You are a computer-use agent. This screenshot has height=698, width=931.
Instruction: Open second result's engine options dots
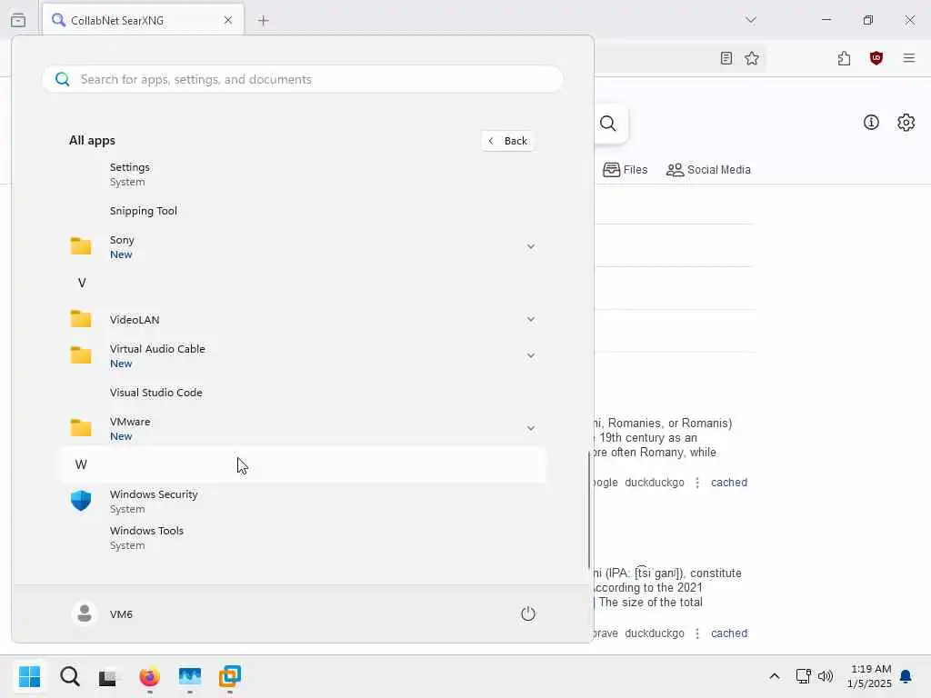(697, 633)
